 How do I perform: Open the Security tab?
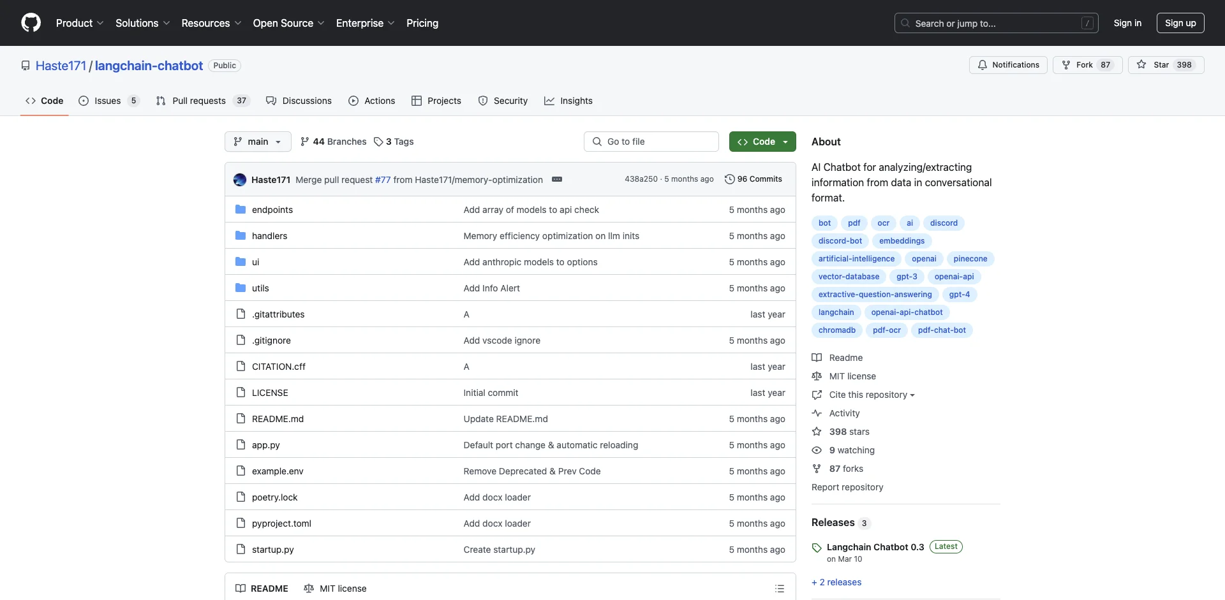[x=503, y=101]
